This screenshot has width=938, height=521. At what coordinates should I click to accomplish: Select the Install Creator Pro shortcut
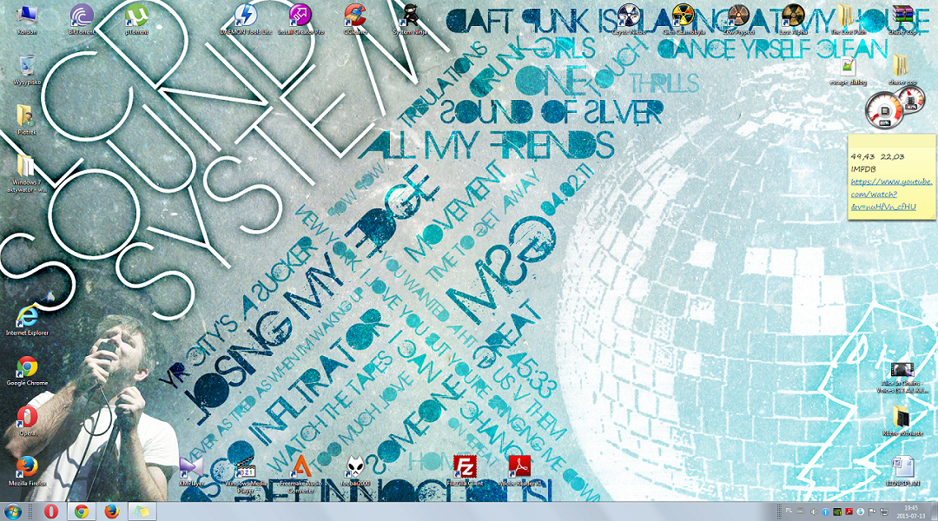tap(301, 18)
